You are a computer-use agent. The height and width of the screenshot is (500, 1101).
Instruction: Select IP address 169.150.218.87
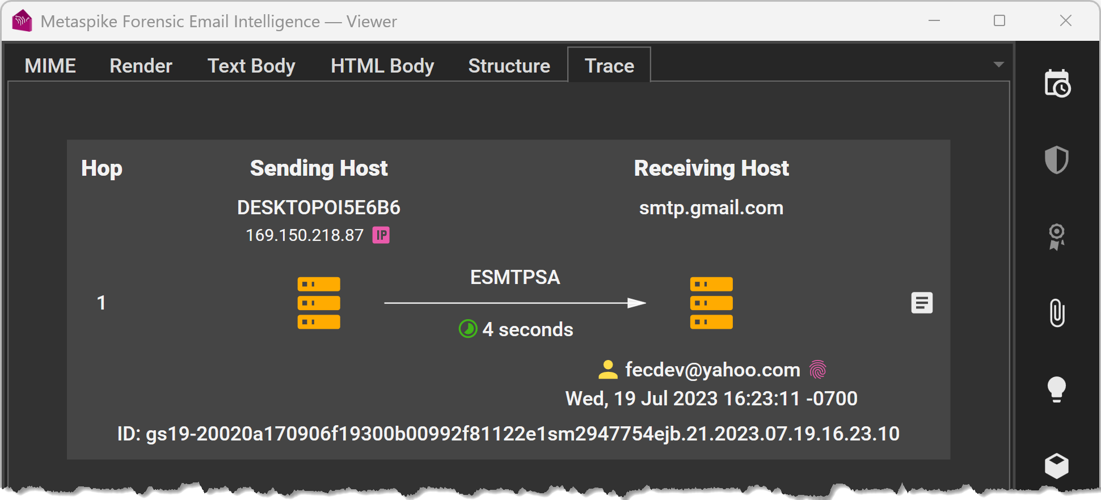305,235
